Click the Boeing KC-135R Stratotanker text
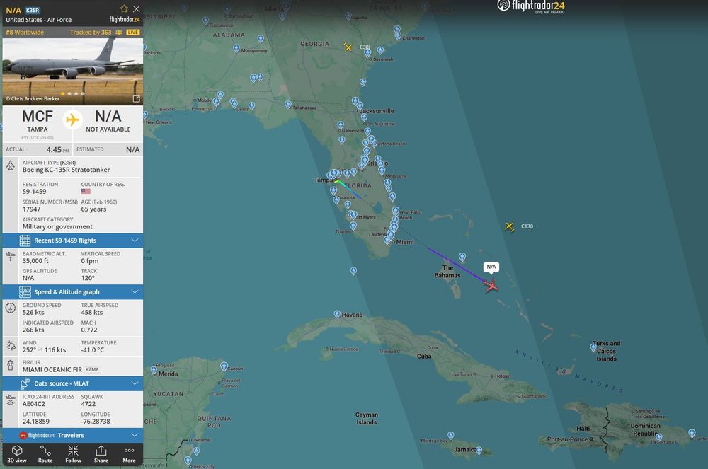Screen dimensions: 708x469 [67, 170]
